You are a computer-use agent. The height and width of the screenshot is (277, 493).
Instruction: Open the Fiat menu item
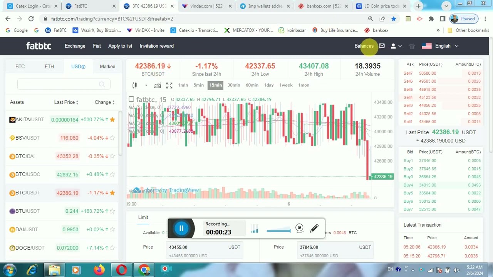click(97, 46)
